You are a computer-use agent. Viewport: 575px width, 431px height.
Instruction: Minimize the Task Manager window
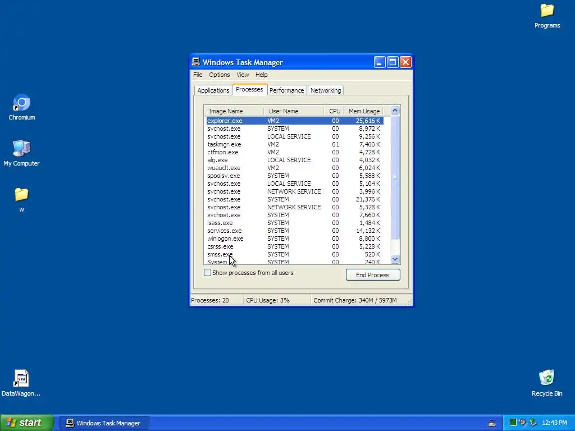point(380,62)
